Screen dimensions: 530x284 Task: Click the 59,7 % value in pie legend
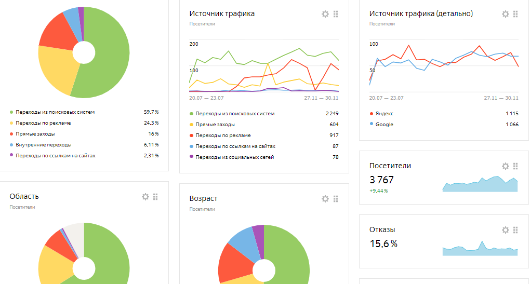point(151,112)
